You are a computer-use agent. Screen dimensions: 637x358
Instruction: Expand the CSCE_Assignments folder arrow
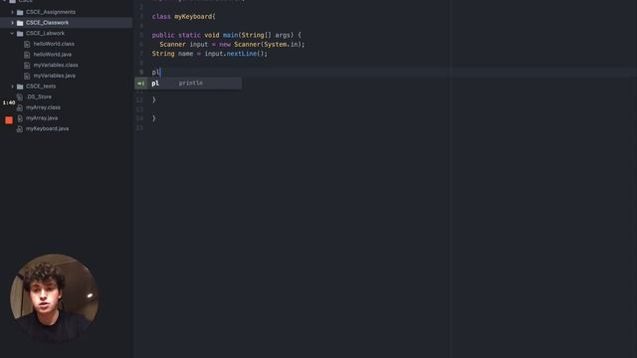tap(12, 12)
